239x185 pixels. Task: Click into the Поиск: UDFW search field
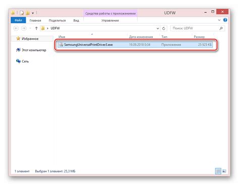click(195, 28)
